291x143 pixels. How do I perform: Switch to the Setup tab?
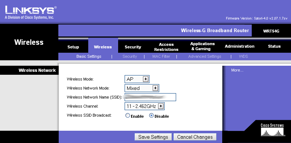pyautogui.click(x=73, y=47)
